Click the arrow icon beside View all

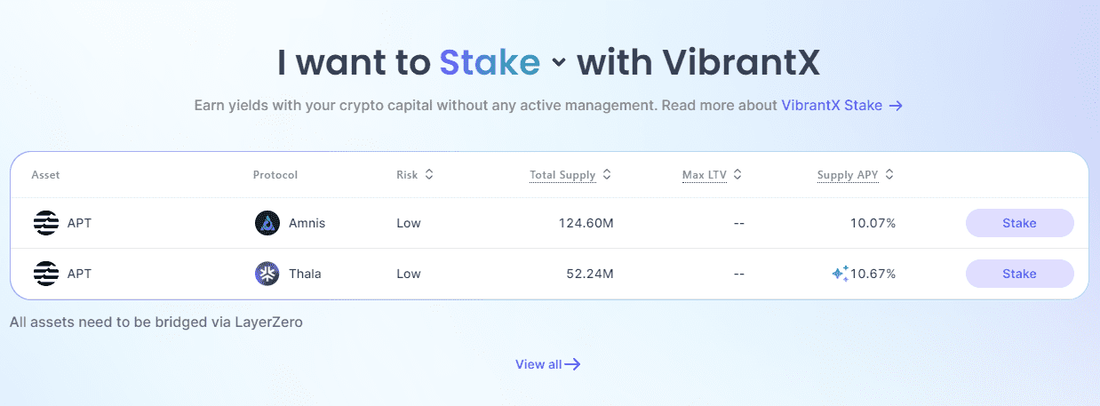point(573,364)
